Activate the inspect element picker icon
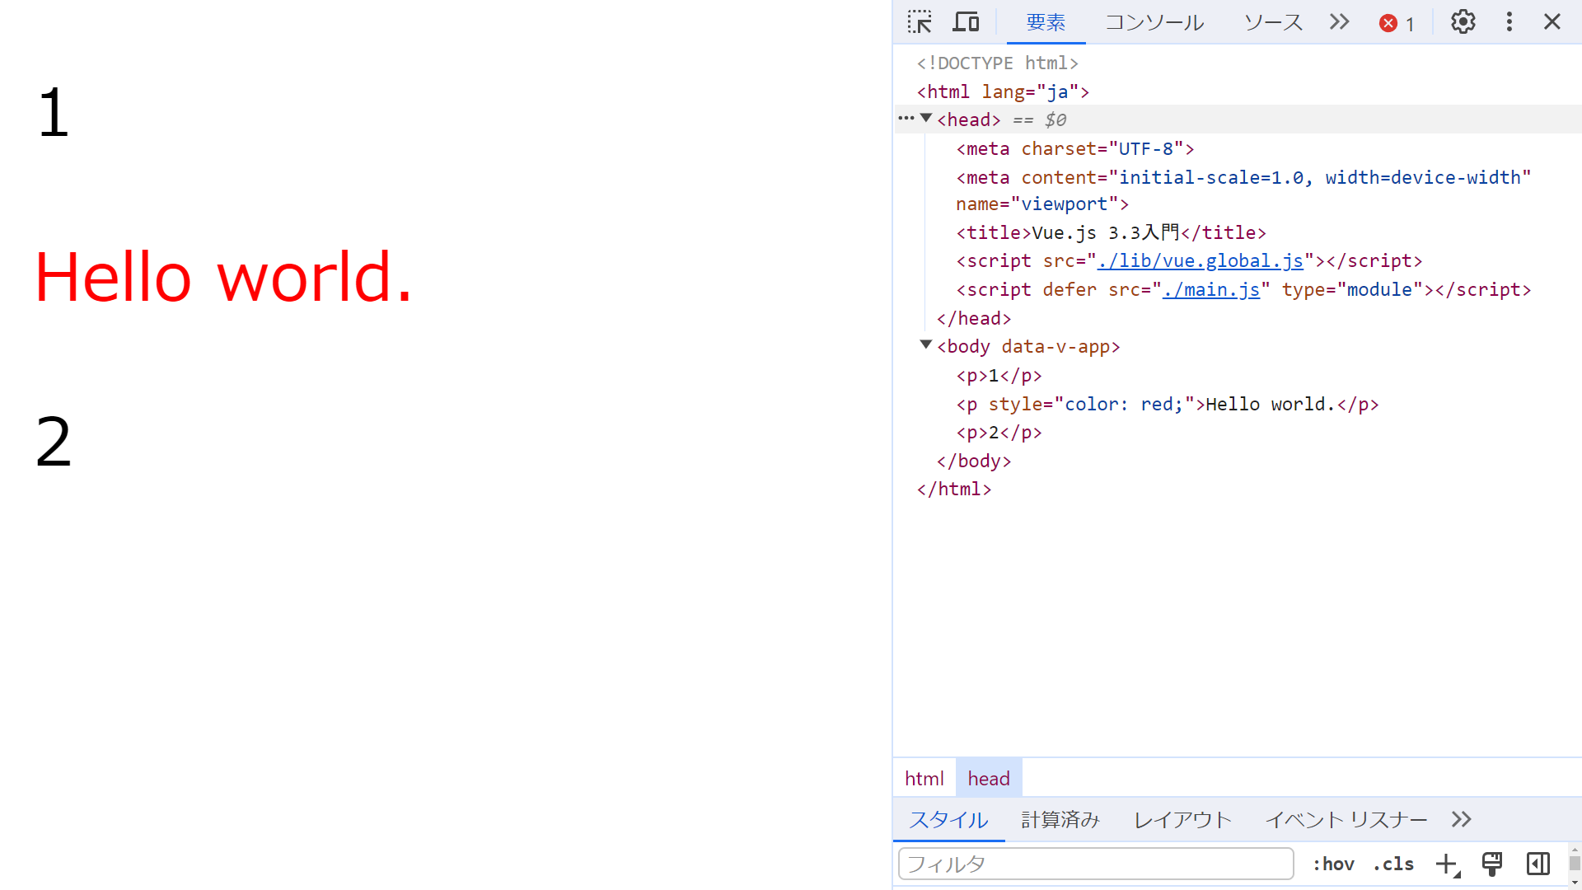The height and width of the screenshot is (890, 1582). [x=920, y=22]
